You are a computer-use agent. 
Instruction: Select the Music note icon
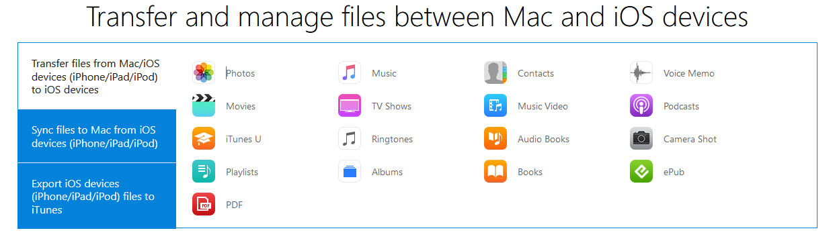tap(350, 73)
